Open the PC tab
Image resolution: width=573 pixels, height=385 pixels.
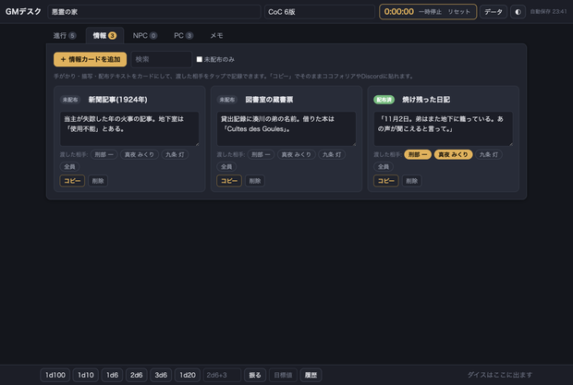[x=183, y=35]
